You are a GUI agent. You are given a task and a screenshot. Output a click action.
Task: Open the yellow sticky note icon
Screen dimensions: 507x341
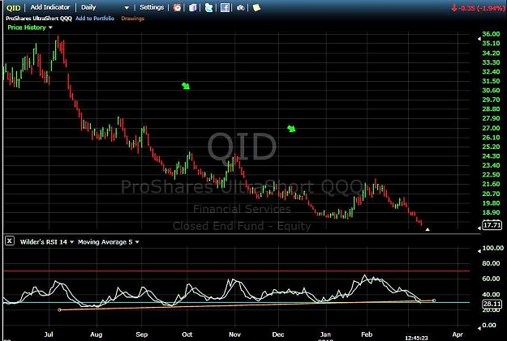pos(256,7)
